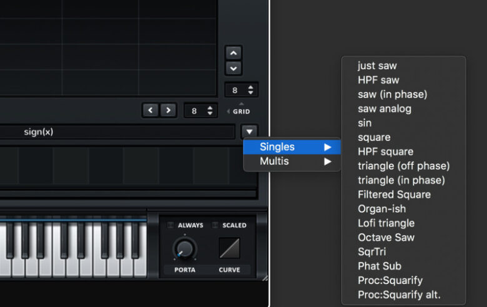Viewport: 487px width, 307px height.
Task: Toggle the SCALED portamento checkbox
Action: coord(215,225)
